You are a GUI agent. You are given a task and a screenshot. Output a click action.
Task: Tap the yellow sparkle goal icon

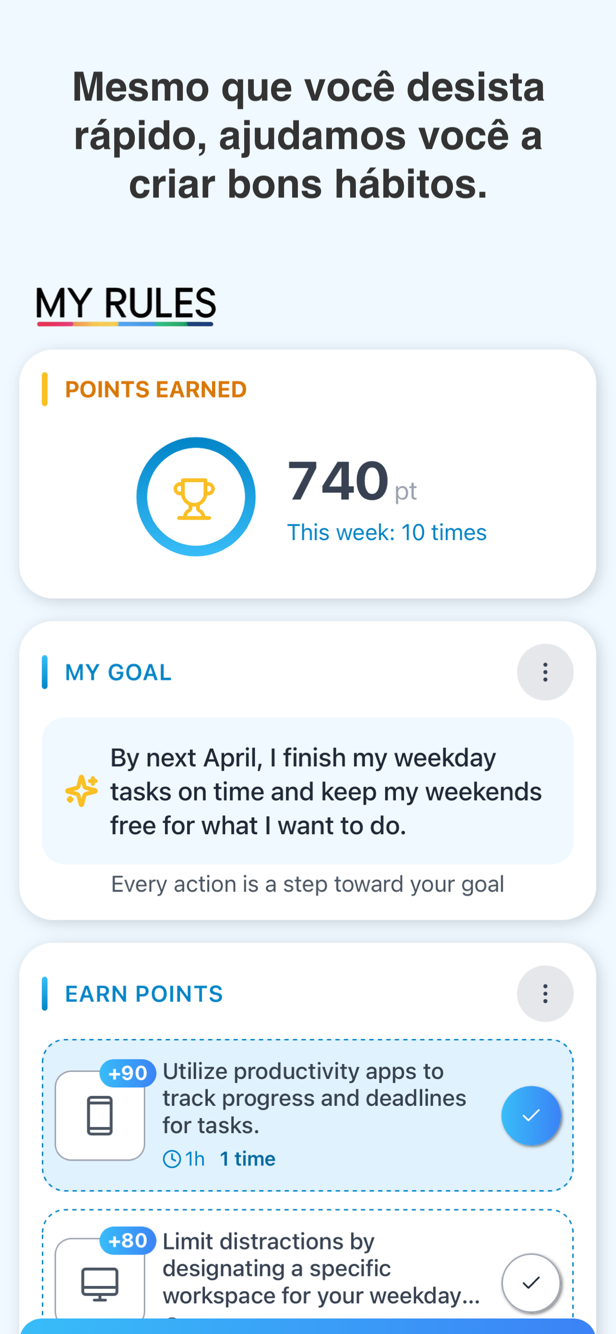(82, 791)
